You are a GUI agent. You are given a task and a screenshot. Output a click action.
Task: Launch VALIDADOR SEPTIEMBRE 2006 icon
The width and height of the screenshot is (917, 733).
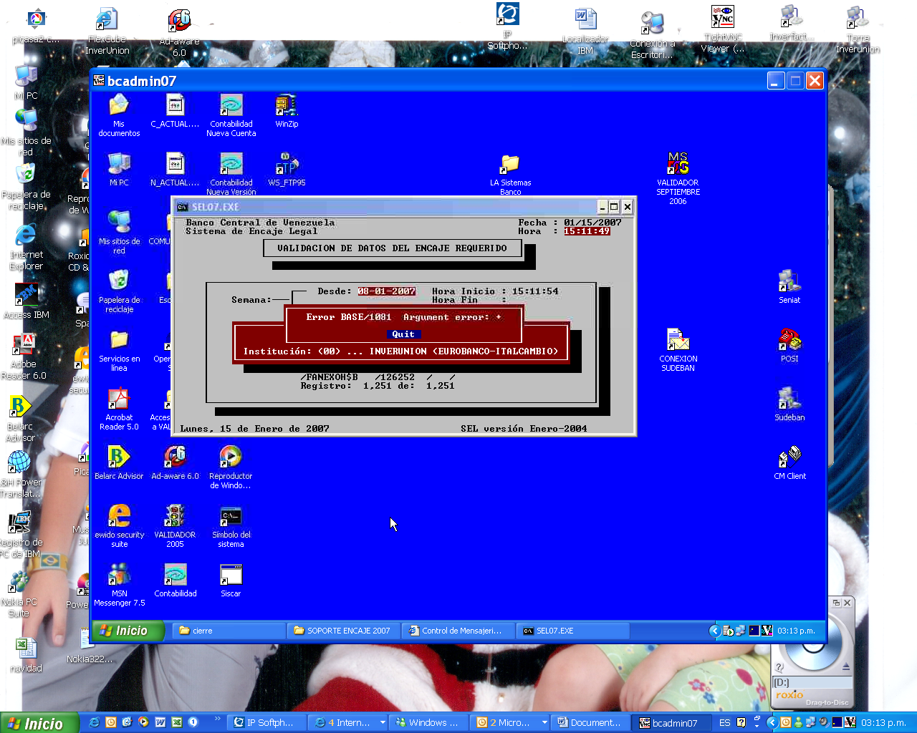point(678,178)
